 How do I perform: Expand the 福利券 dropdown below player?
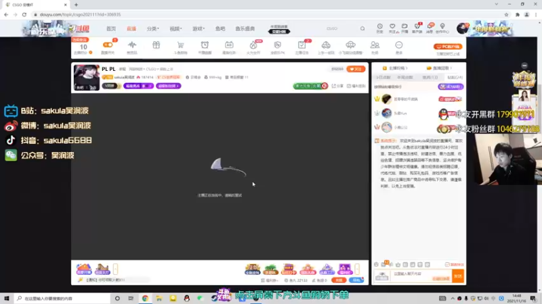tap(270, 280)
